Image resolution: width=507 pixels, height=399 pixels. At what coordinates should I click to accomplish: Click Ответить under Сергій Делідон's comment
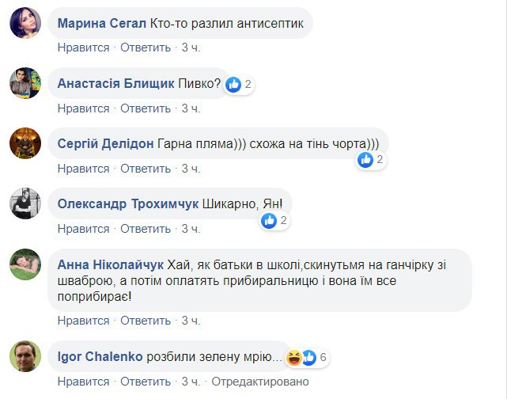(146, 169)
